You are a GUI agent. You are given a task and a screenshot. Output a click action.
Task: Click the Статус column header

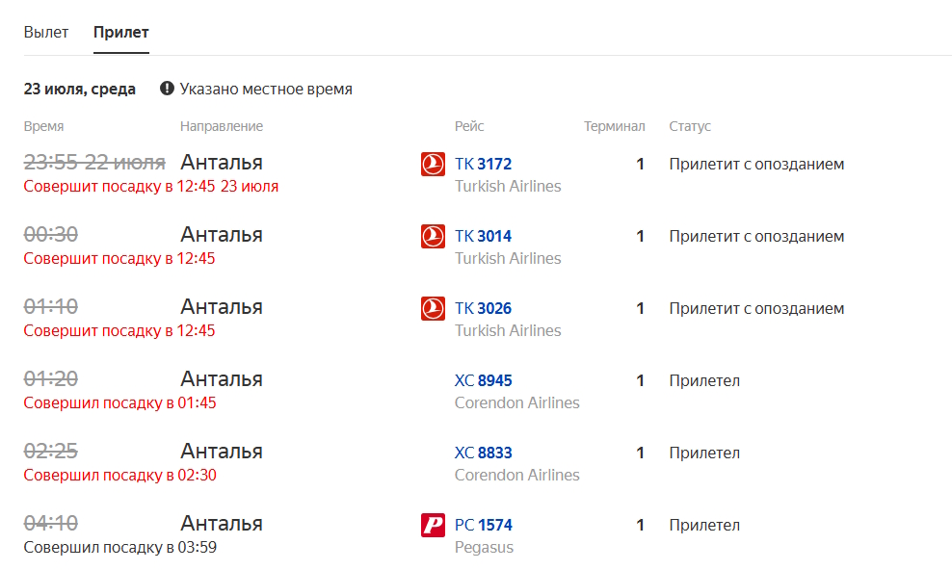pos(690,126)
